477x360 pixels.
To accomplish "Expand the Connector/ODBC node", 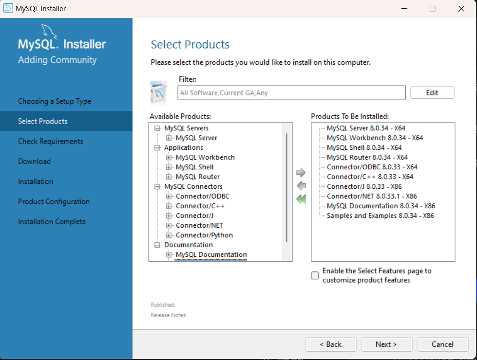I will (169, 196).
